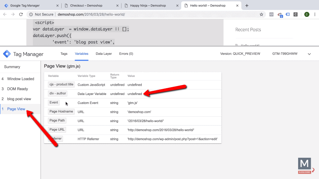Click Version: QUICK_PREVIEW label
319x179 pixels.
tap(240, 54)
